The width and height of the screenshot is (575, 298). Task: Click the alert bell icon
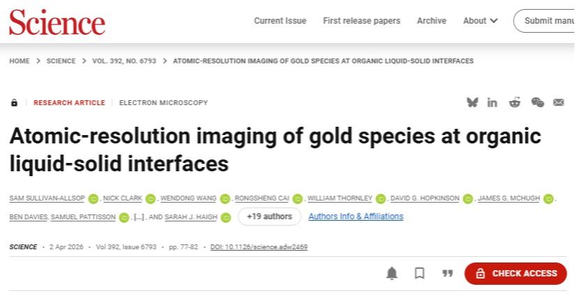coord(392,274)
